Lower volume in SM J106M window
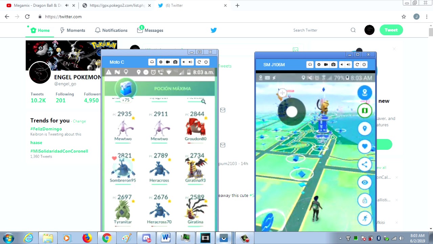433x244 pixels. pos(342,64)
